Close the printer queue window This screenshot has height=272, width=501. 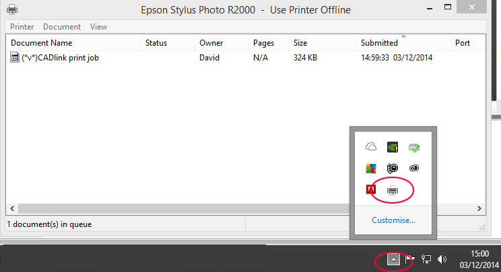pyautogui.click(x=471, y=7)
